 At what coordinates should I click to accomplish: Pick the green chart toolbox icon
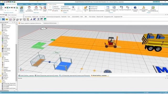[45, 19]
